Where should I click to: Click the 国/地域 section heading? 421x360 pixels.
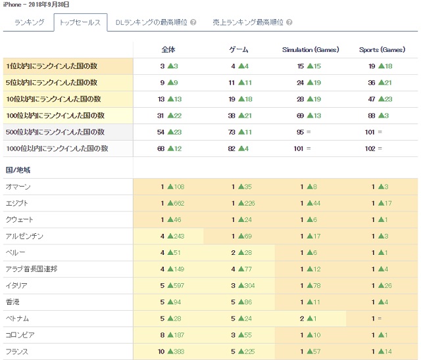pyautogui.click(x=18, y=170)
